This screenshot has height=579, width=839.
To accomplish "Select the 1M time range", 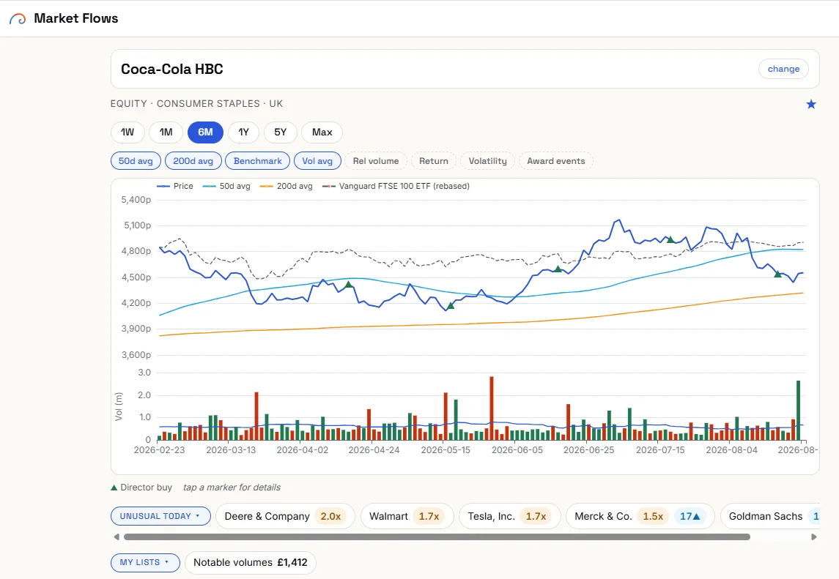I will coord(166,132).
